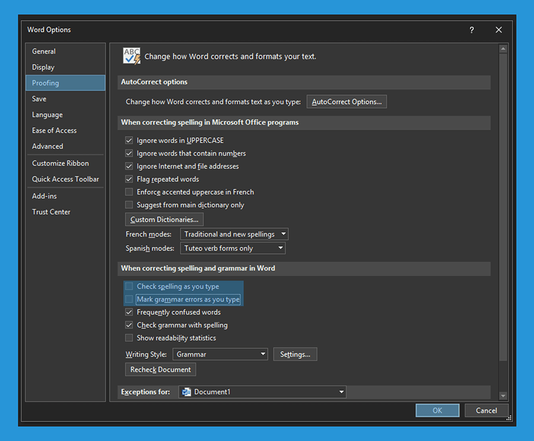The image size is (534, 441).
Task: Select the General category
Action: (65, 52)
